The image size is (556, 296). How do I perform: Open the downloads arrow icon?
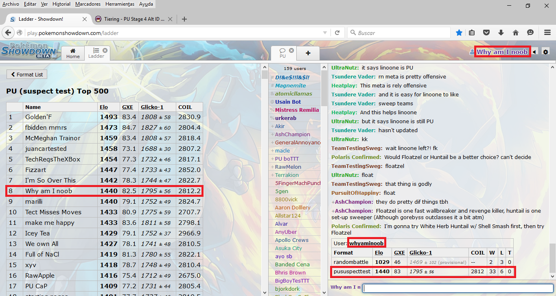click(501, 33)
